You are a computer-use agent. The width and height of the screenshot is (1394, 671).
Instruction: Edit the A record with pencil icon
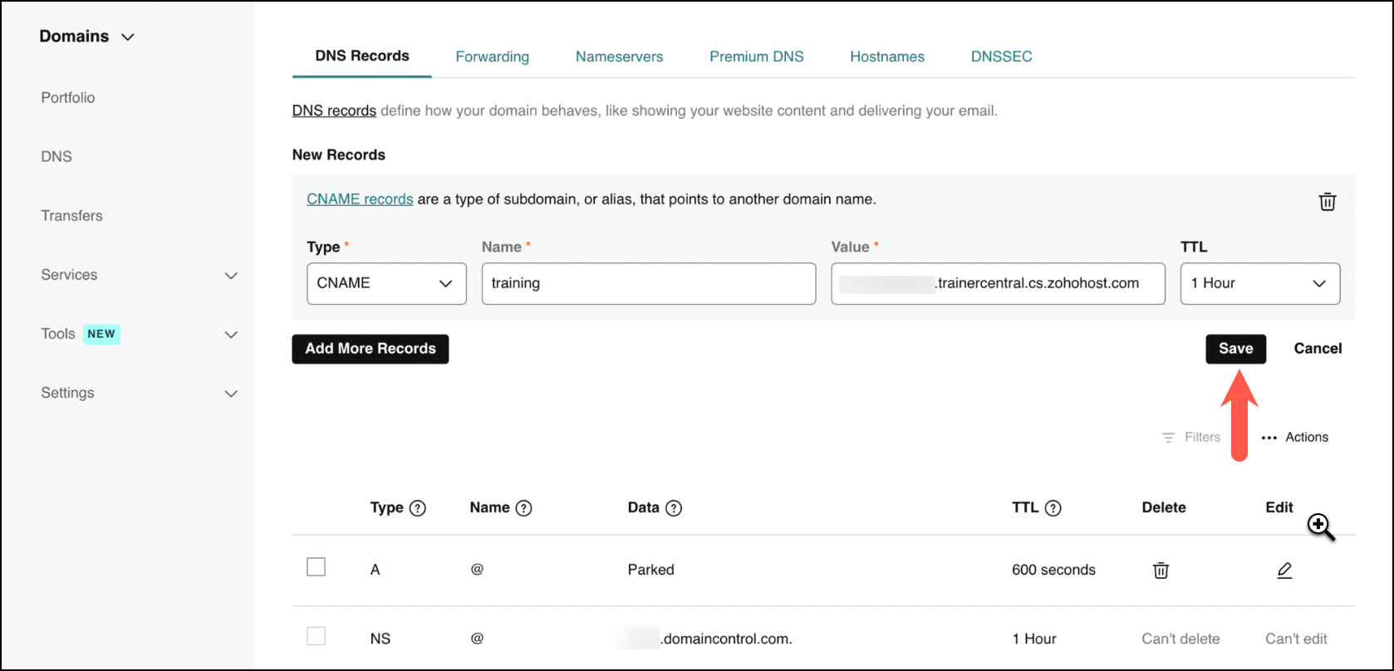click(x=1284, y=571)
